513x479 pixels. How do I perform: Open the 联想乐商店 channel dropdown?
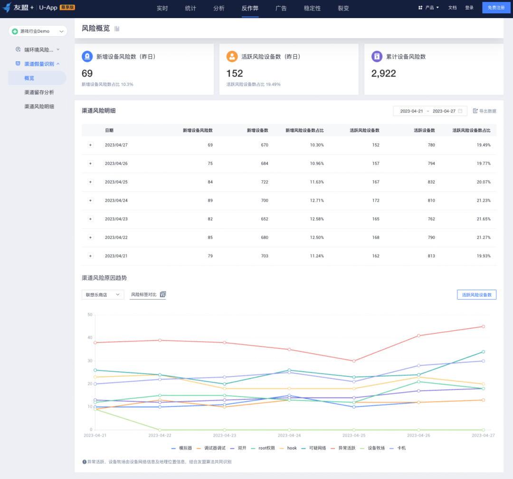[x=103, y=295]
